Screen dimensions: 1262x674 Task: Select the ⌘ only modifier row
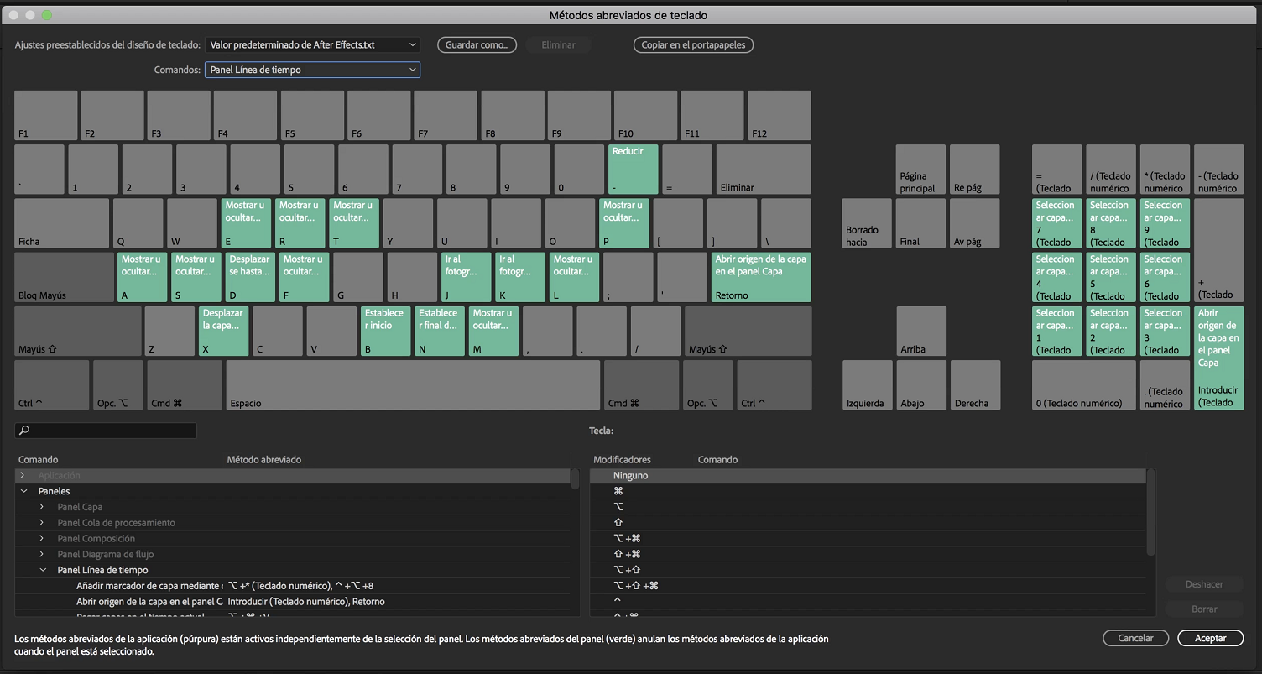[x=868, y=491]
